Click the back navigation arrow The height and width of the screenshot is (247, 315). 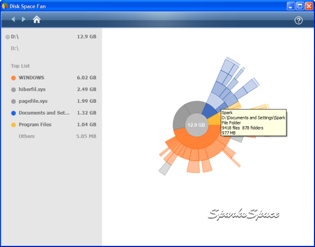point(13,20)
